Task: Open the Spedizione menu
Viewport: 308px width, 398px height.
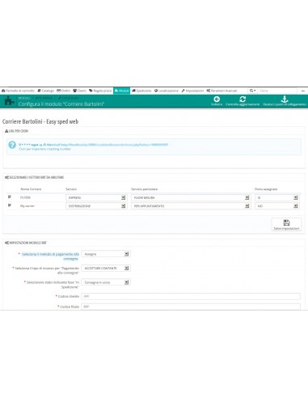Action: coord(141,91)
